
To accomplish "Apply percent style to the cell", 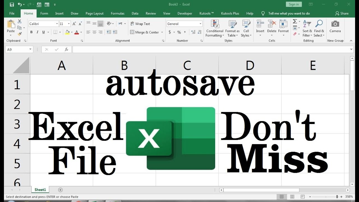I will (179, 32).
